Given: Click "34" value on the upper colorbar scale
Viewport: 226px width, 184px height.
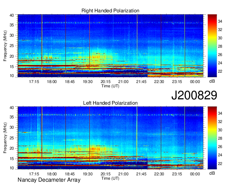Looking at the screenshot, I should pos(220,21).
